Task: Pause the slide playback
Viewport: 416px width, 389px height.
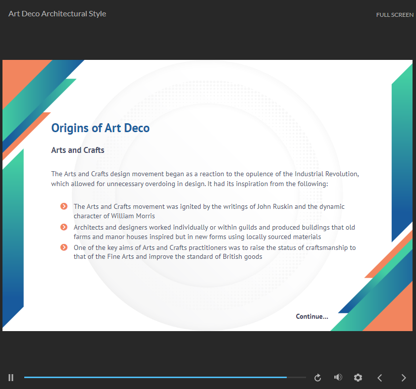Action: point(11,378)
